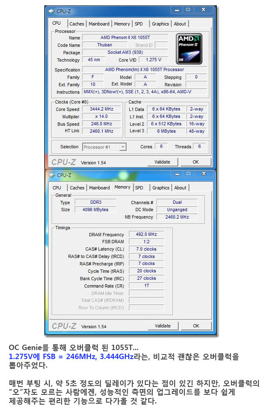Click Bank Cycle Time (tRC) value 27 clocks

click(146, 278)
